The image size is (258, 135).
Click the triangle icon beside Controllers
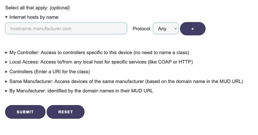tap(6, 72)
